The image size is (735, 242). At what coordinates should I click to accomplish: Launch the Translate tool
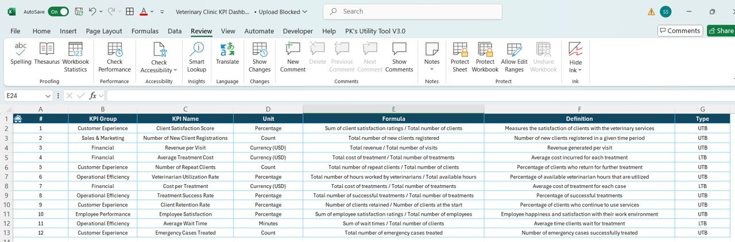[x=227, y=56]
